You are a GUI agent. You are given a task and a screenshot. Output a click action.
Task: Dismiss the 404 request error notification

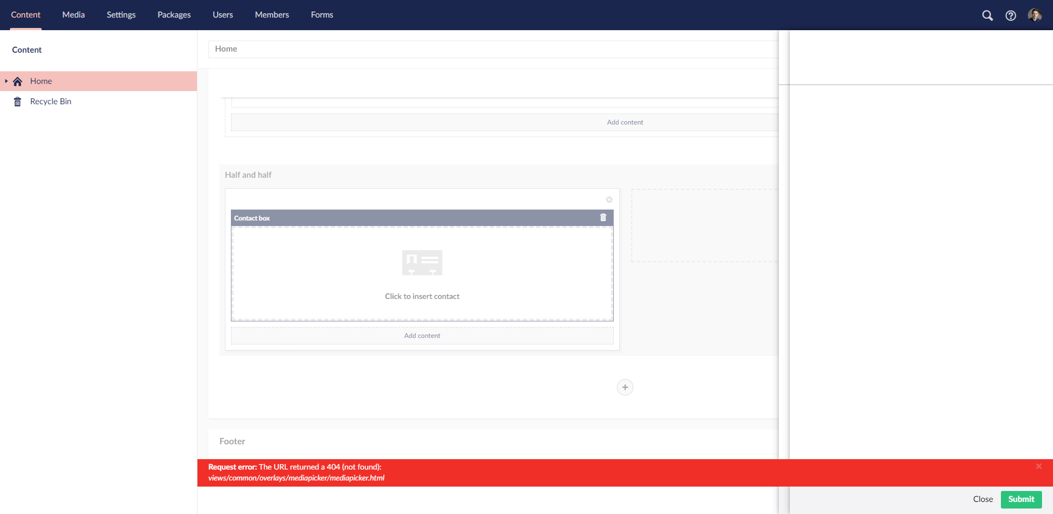(x=1039, y=466)
